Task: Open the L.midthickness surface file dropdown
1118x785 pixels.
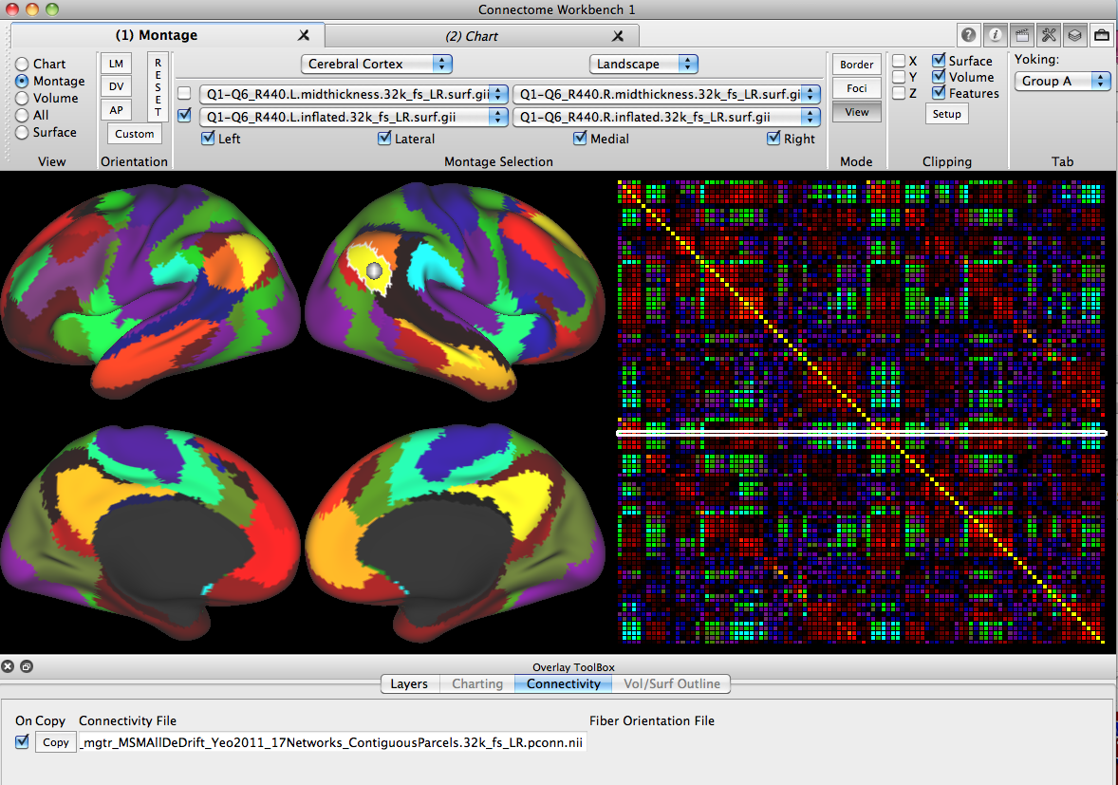Action: coord(354,94)
